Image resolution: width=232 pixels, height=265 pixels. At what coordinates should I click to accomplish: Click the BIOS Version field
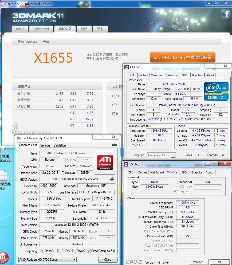coord(74,179)
